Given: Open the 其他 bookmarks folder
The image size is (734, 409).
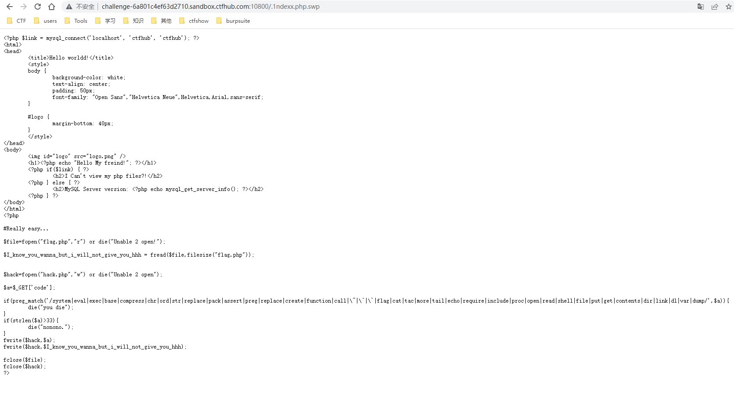Looking at the screenshot, I should [x=161, y=21].
